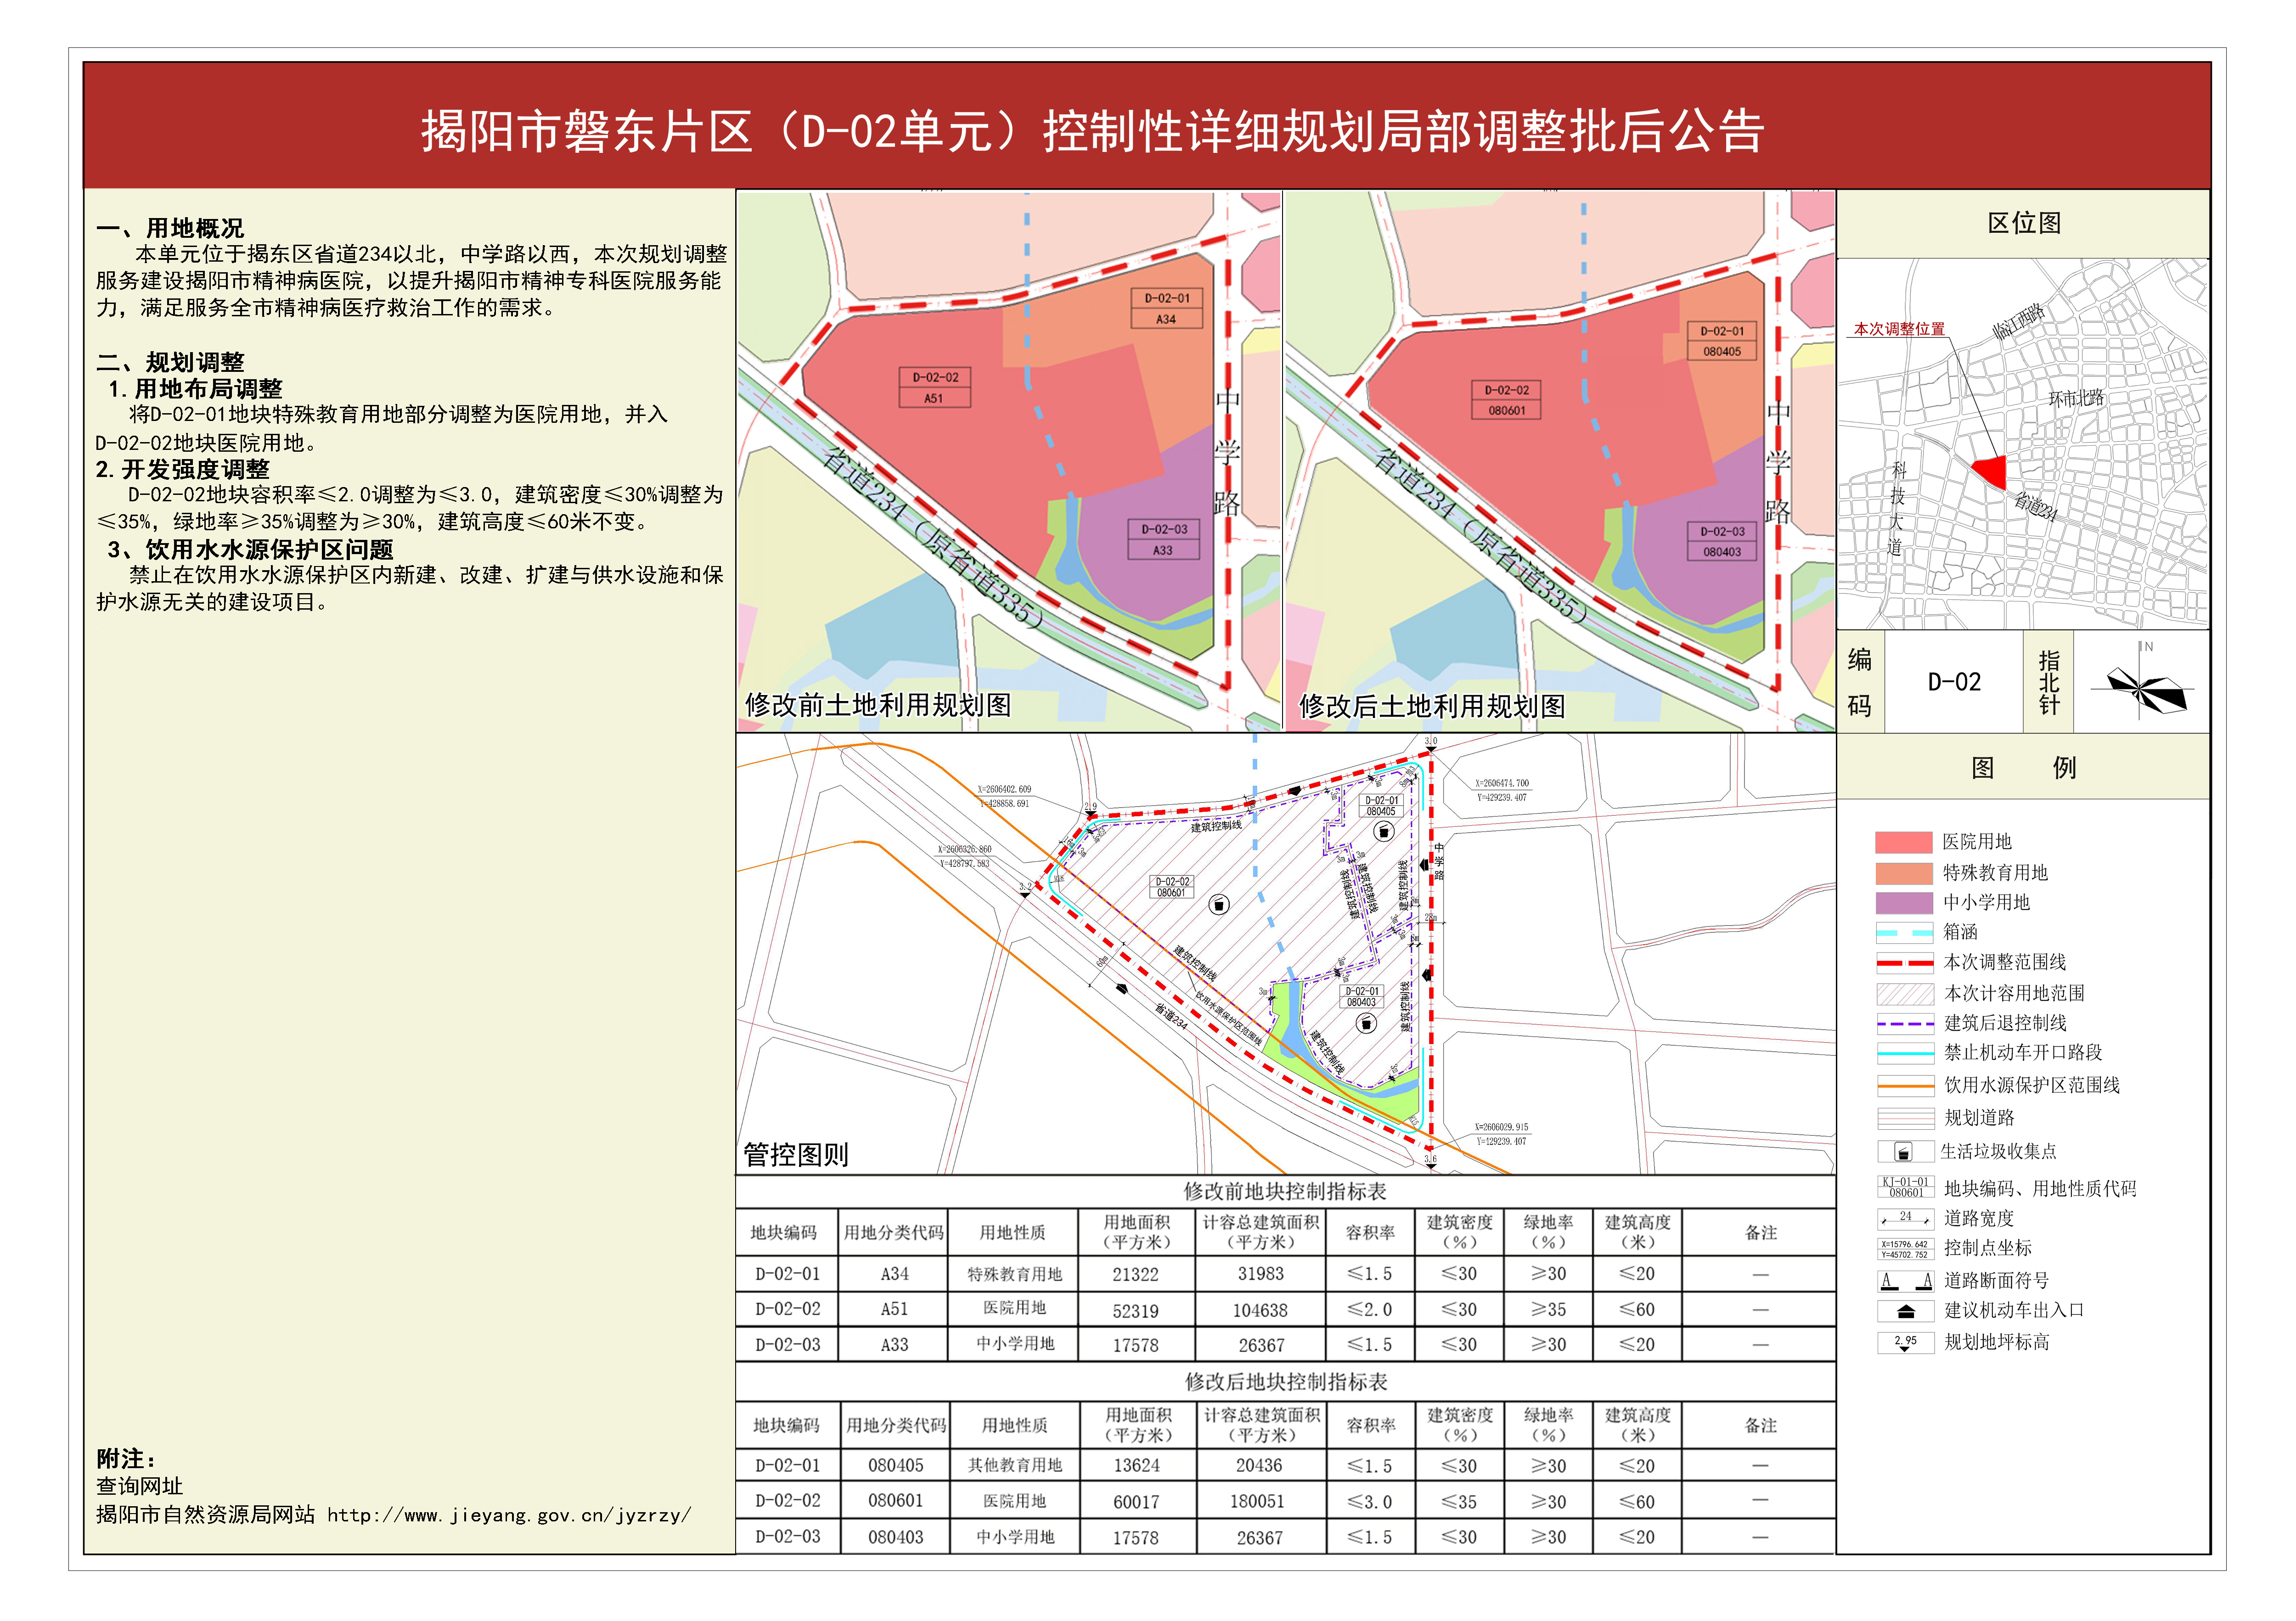Click the 环市北路 road label in 区位图
This screenshot has height=1621, width=2296.
click(2077, 398)
